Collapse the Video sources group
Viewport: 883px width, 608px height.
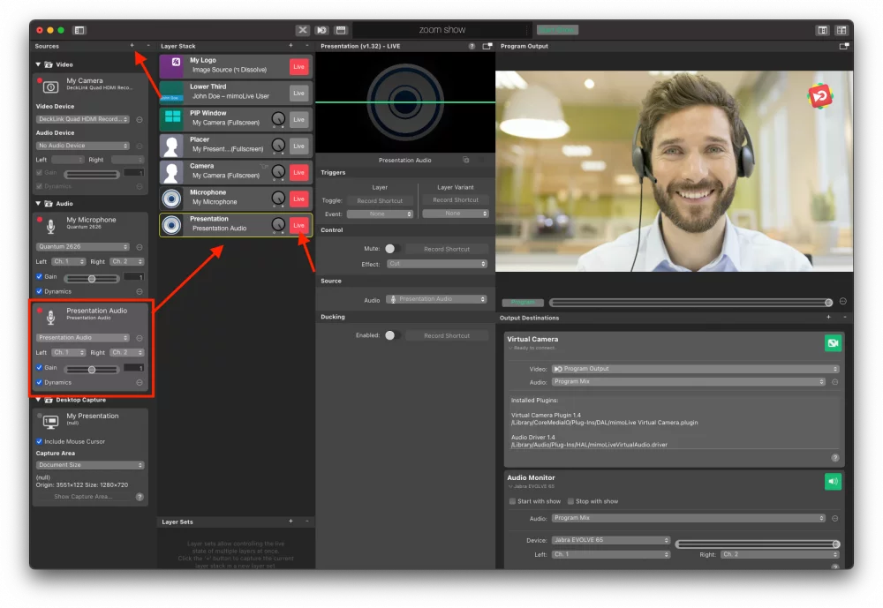pyautogui.click(x=38, y=64)
